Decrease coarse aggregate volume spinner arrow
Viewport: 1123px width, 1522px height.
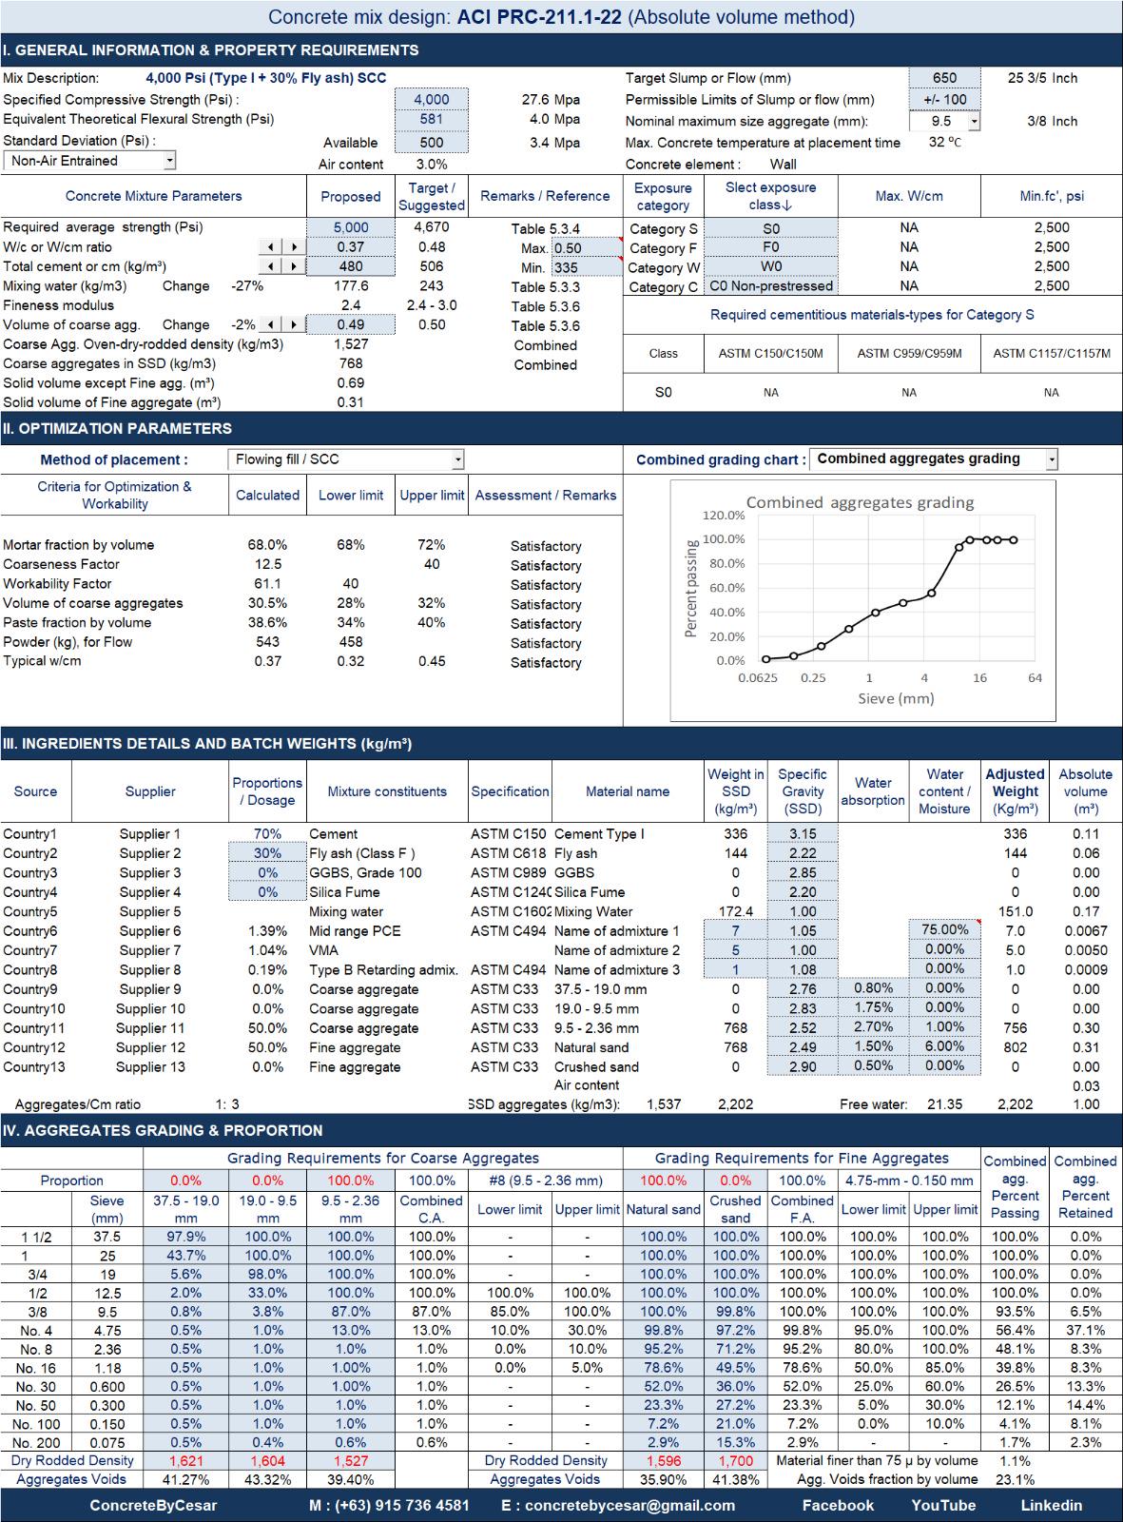271,325
